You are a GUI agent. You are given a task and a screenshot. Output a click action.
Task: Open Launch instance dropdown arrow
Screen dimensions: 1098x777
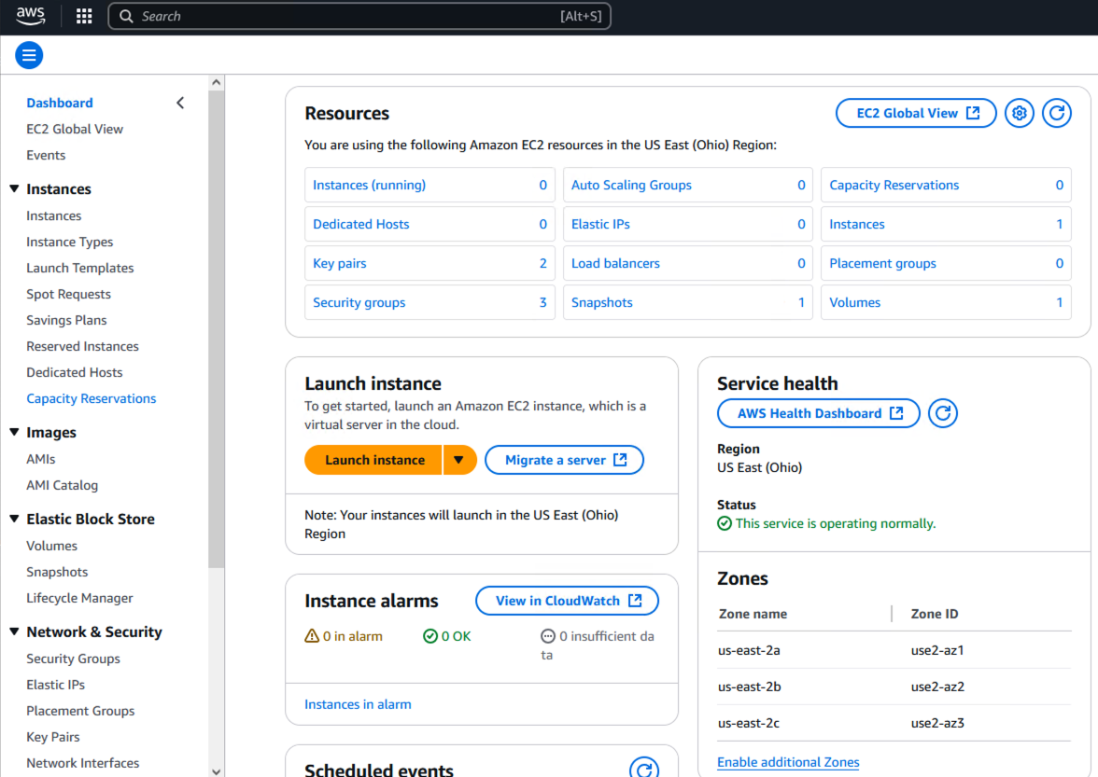(x=459, y=460)
